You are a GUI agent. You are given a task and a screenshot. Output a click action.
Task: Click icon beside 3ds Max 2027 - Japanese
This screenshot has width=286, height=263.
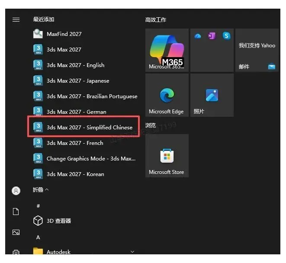point(38,80)
